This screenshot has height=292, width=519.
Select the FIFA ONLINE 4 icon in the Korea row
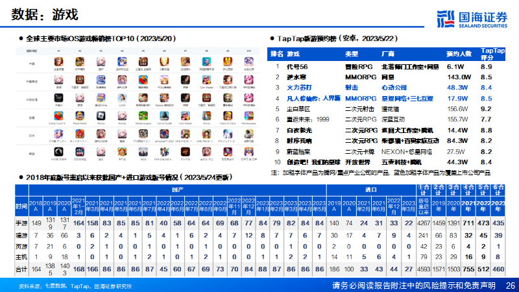point(164,152)
